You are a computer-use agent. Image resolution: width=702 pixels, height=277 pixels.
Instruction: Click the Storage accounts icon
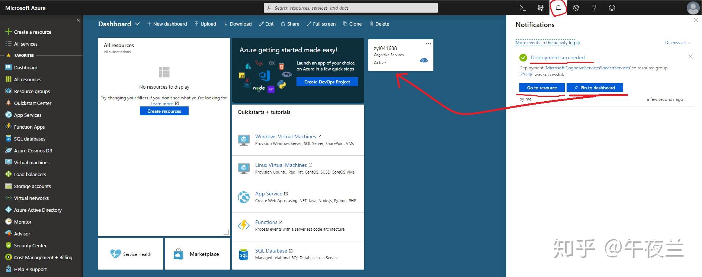(9, 186)
